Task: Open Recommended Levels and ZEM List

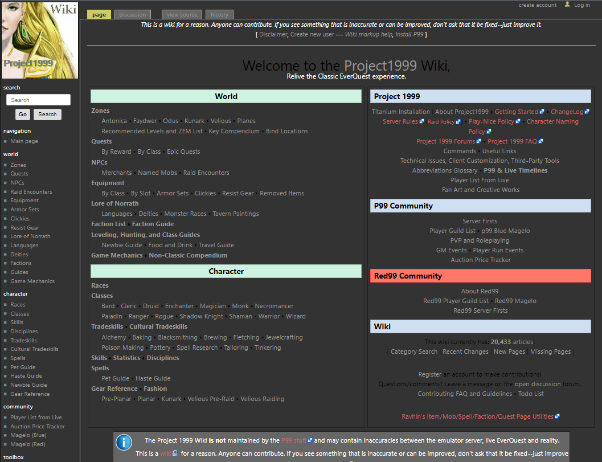Action: point(151,131)
